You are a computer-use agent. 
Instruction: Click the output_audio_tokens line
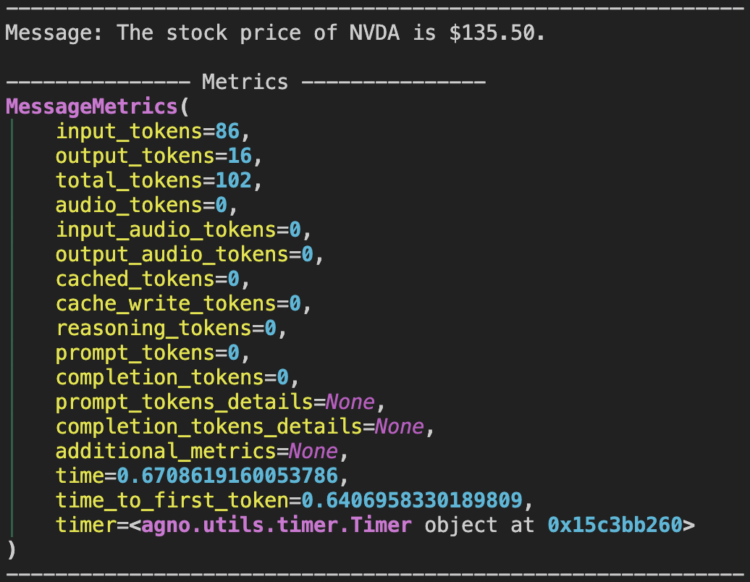[x=190, y=254]
